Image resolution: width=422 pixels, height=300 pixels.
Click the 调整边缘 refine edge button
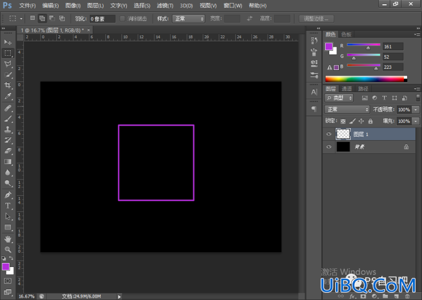pos(316,19)
